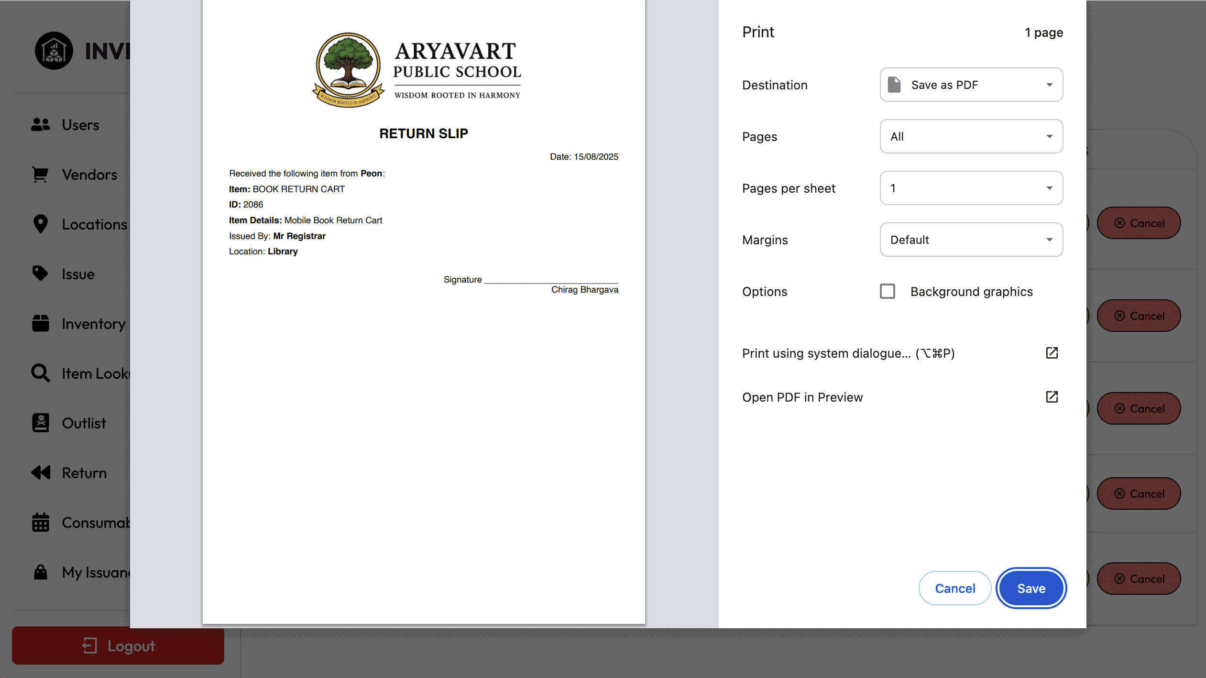
Task: Click the inventory app logo icon
Action: (x=54, y=51)
